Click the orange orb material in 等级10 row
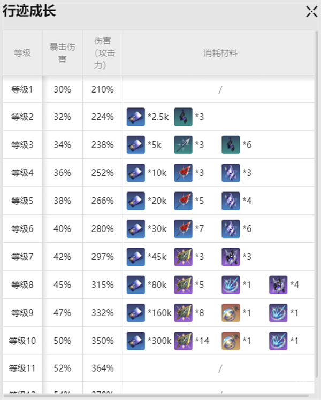Screen dimensions: 321x400 click(x=231, y=341)
